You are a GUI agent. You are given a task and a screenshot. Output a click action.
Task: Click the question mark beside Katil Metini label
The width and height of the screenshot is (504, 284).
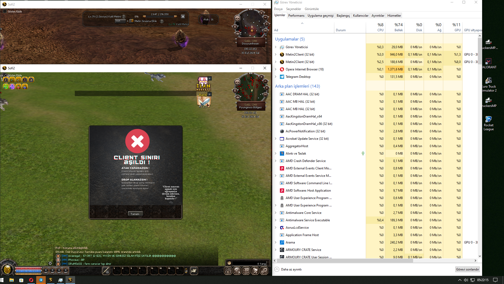pyautogui.click(x=124, y=16)
